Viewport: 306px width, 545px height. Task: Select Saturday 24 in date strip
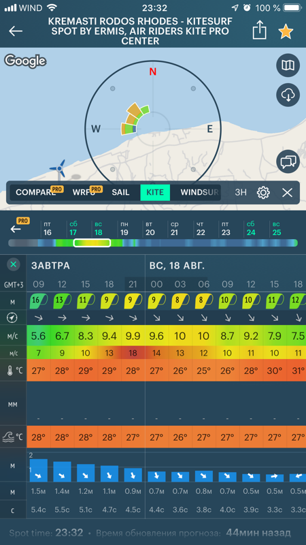(x=251, y=229)
